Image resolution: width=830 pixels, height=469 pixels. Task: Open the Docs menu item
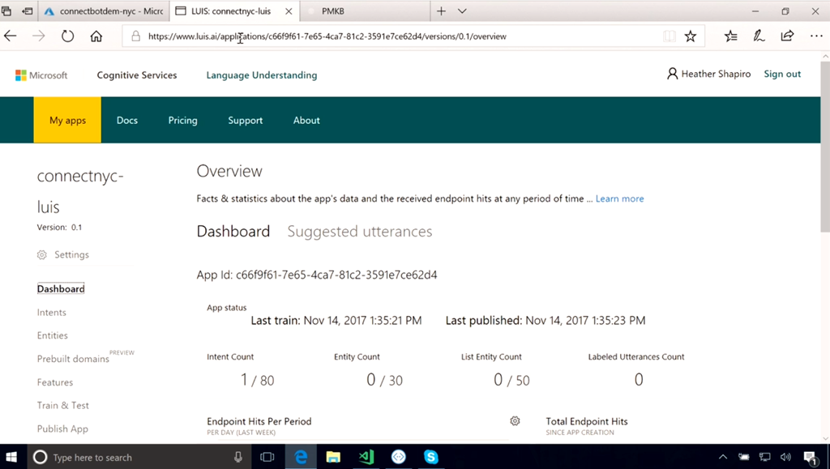pyautogui.click(x=127, y=120)
